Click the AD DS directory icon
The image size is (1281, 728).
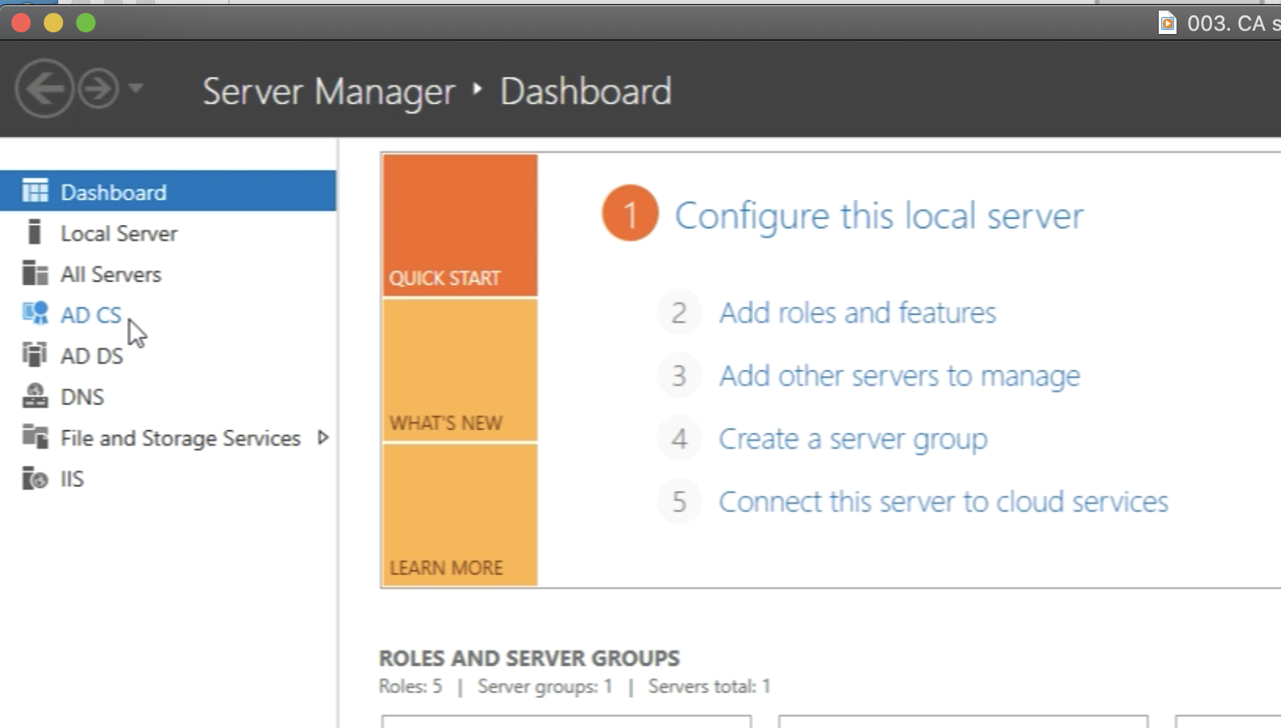pos(35,355)
